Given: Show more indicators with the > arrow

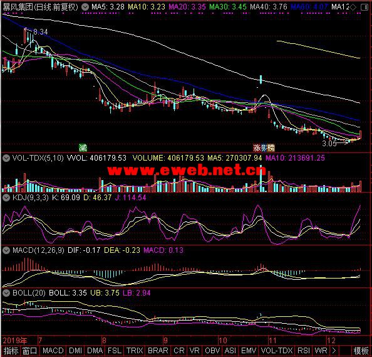Looking at the screenshot, I should click(334, 351).
